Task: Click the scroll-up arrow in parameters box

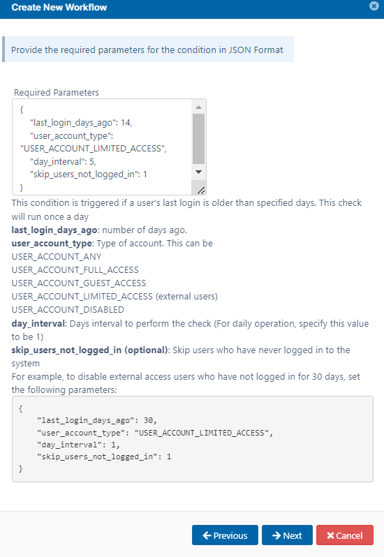Action: click(x=198, y=107)
